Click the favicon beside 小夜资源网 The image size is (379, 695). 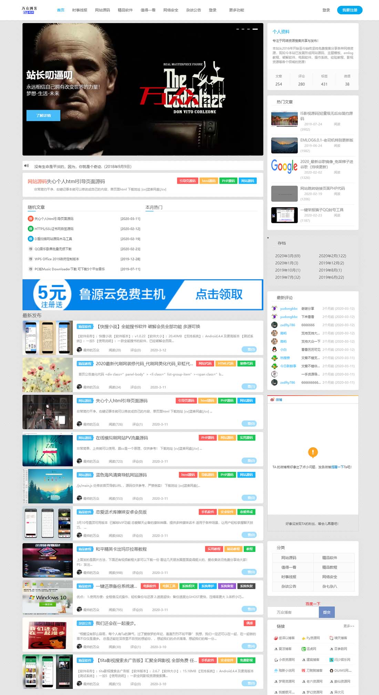click(x=276, y=660)
